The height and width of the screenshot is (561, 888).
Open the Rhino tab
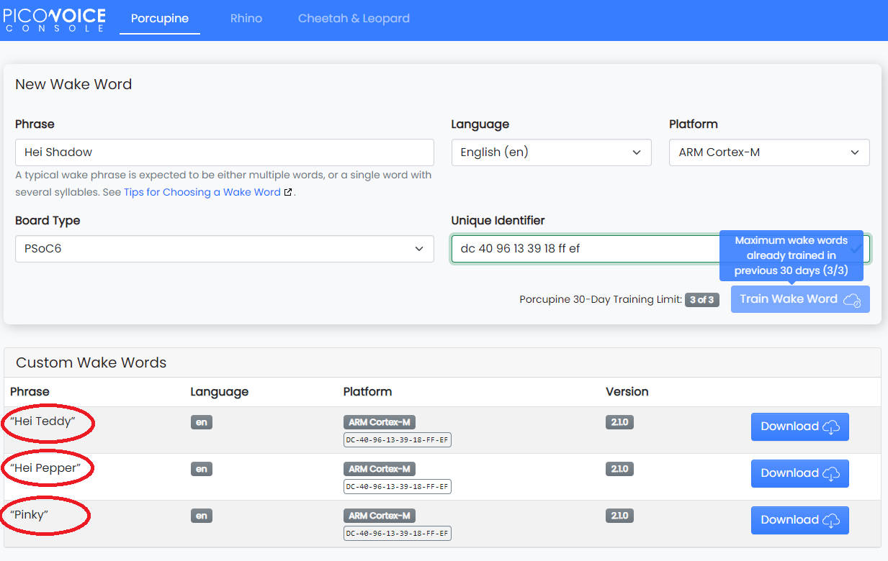[x=246, y=19]
